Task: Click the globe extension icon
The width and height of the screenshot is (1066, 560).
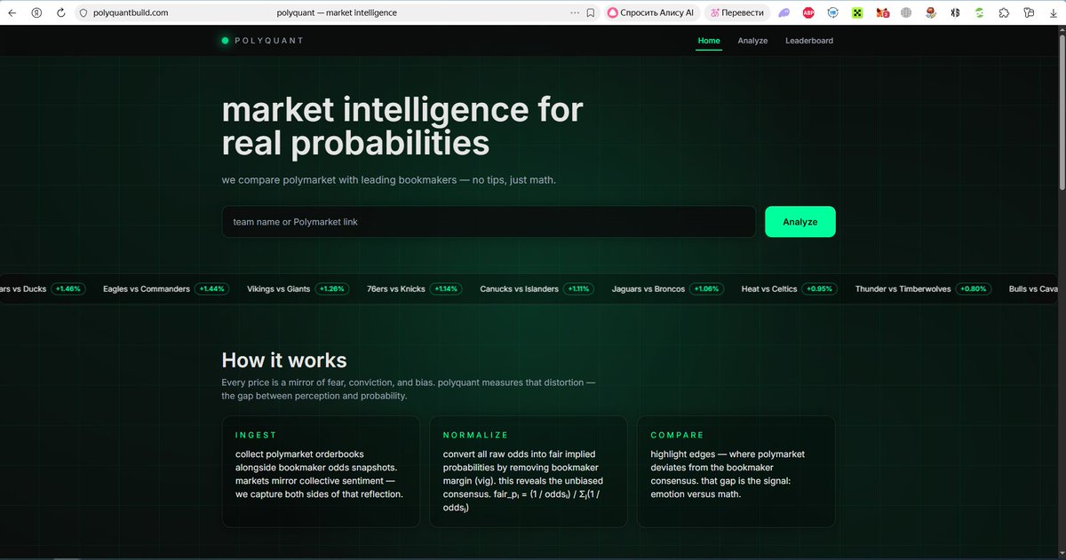Action: tap(905, 12)
